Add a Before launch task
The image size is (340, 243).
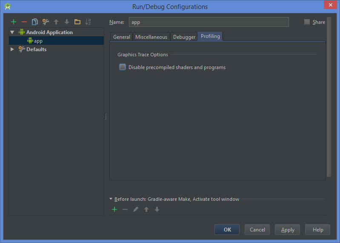pos(114,209)
